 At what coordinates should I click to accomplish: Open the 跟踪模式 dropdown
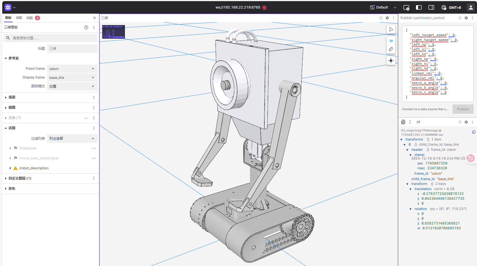pos(72,86)
